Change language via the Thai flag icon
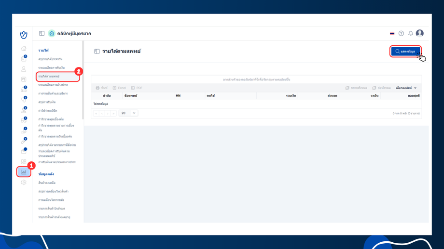The image size is (444, 249). click(x=392, y=33)
